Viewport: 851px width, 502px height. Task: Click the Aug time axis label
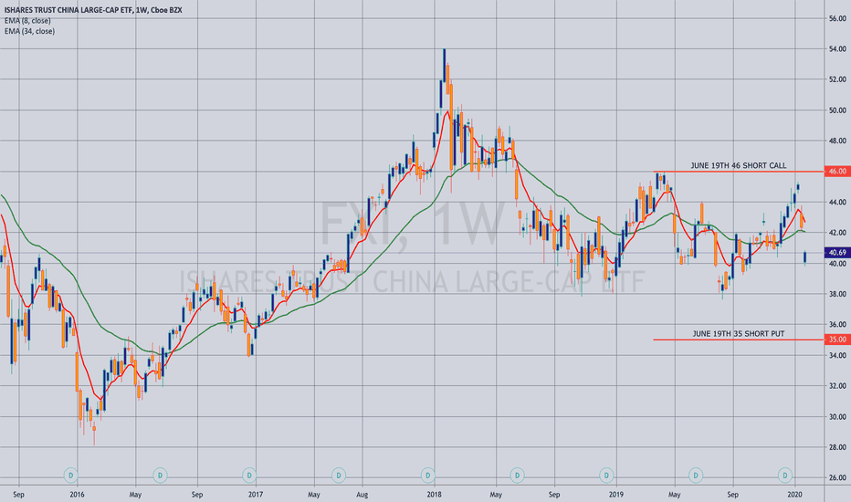(362, 495)
